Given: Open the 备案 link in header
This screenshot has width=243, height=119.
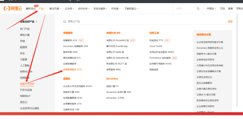Looking at the screenshot, I should (230, 9).
